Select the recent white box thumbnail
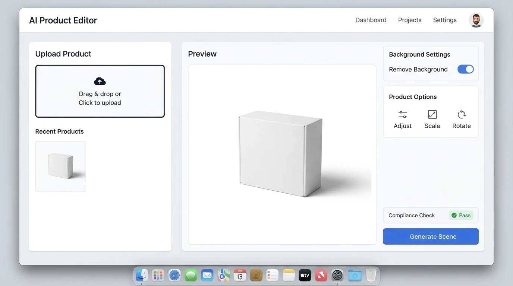 61,166
